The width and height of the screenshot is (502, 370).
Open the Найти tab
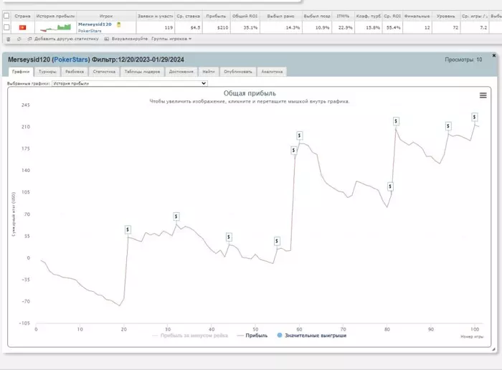coord(209,72)
